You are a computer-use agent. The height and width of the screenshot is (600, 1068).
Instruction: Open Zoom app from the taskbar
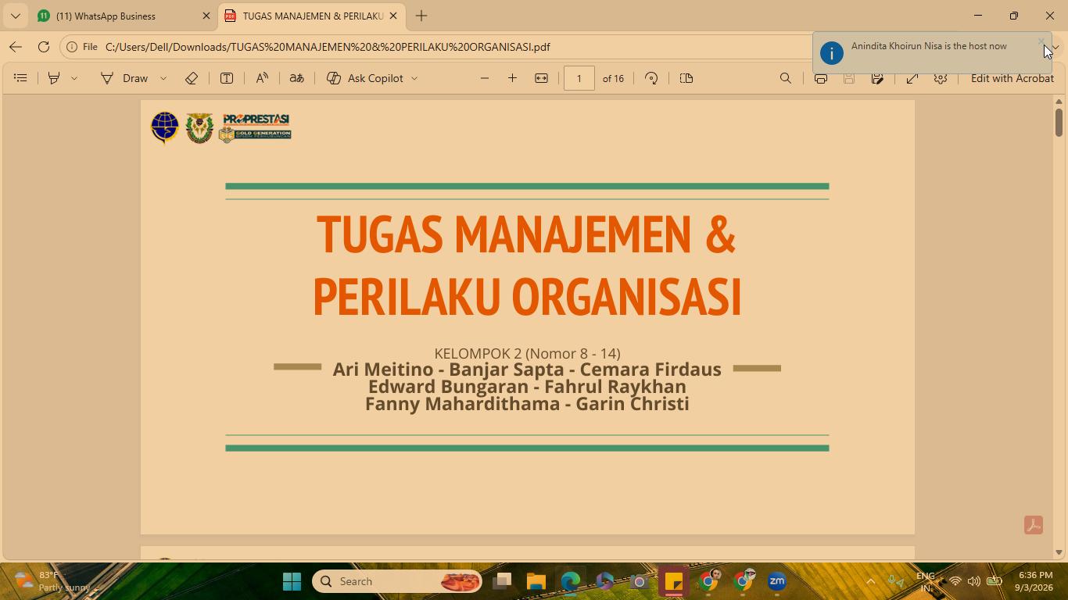point(776,581)
